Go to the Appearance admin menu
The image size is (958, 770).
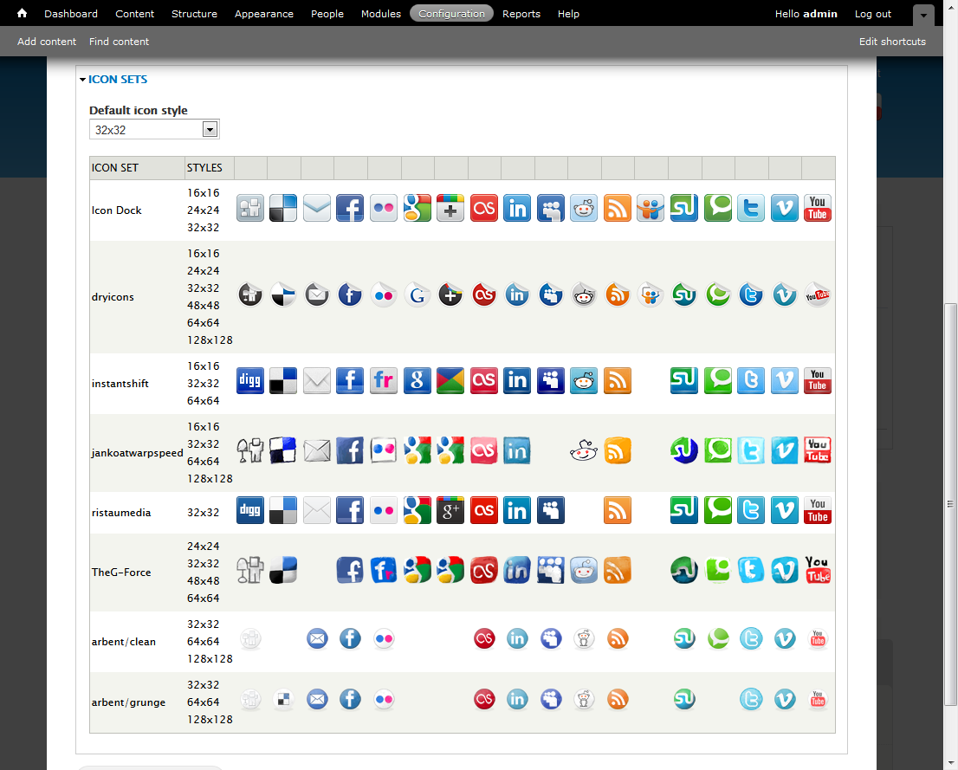pos(263,14)
